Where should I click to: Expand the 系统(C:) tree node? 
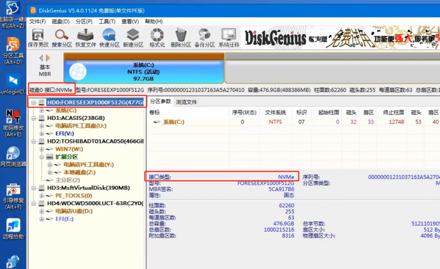click(x=42, y=110)
